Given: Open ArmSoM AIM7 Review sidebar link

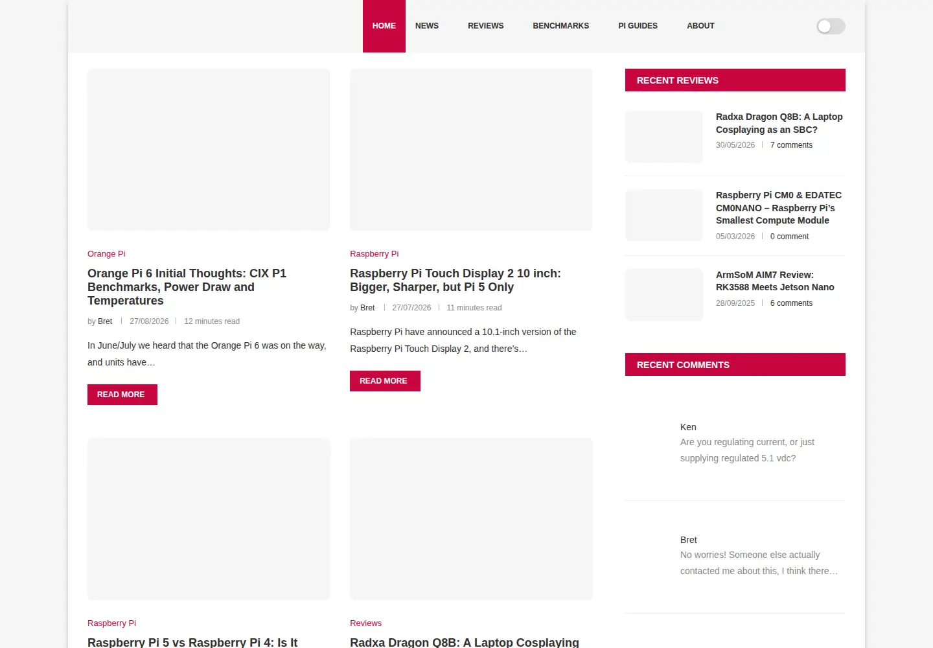Looking at the screenshot, I should click(775, 281).
